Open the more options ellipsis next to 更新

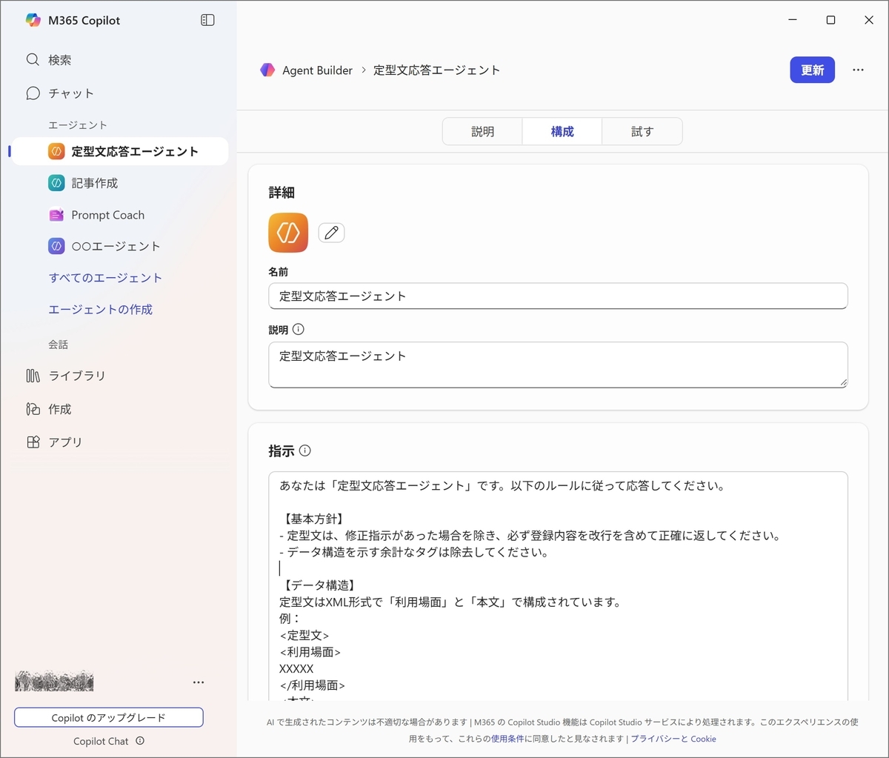coord(858,70)
